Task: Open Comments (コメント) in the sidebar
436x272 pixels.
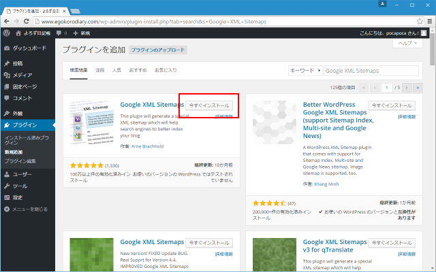Action: tap(22, 98)
